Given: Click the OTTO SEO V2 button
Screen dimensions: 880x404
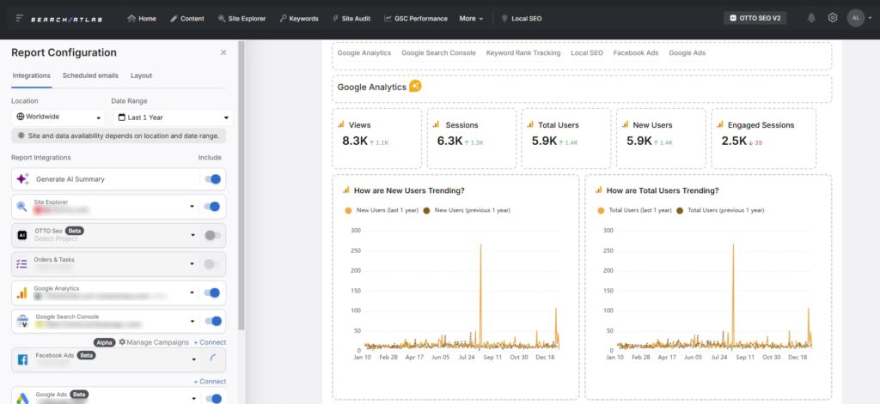Looking at the screenshot, I should [x=755, y=18].
